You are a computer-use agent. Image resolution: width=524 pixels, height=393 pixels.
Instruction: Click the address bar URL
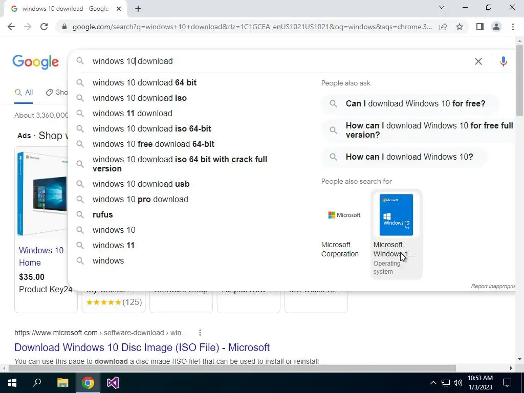(252, 27)
